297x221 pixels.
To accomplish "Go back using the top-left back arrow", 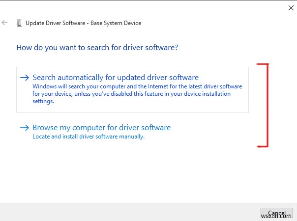I will coord(5,23).
